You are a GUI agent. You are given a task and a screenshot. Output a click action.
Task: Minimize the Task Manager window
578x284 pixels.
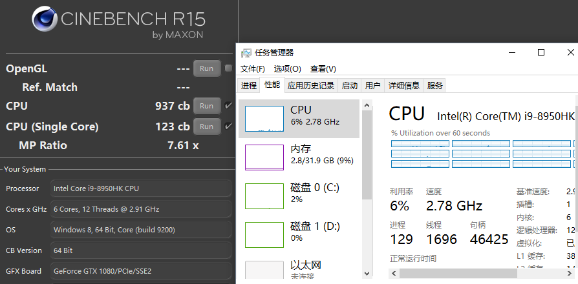click(512, 53)
